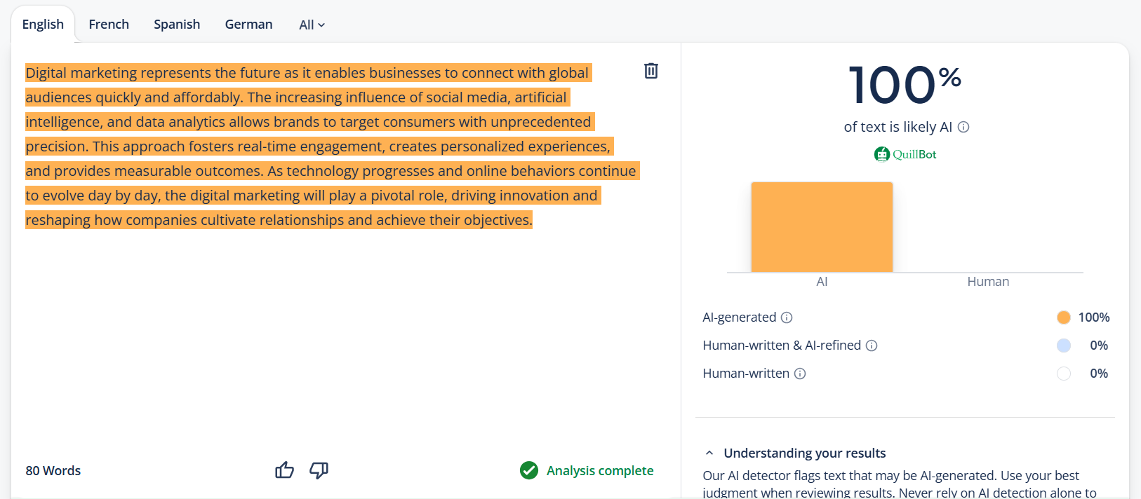Screen dimensions: 1141x499
Task: Click the thumbs up feedback icon
Action: [284, 470]
